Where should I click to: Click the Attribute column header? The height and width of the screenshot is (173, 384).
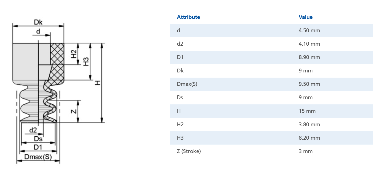(x=188, y=17)
